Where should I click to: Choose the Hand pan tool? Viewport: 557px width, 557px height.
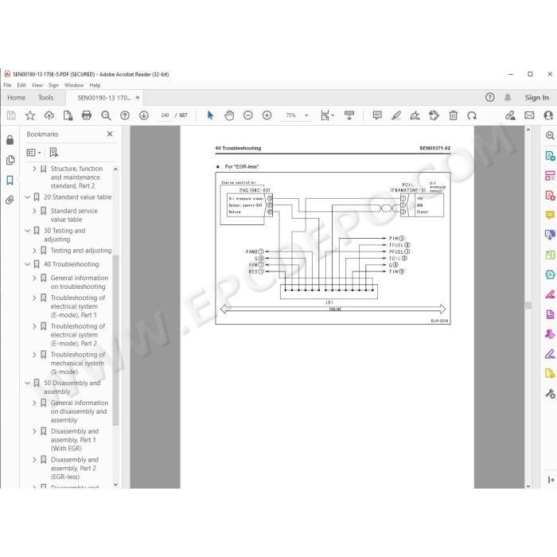coord(229,115)
